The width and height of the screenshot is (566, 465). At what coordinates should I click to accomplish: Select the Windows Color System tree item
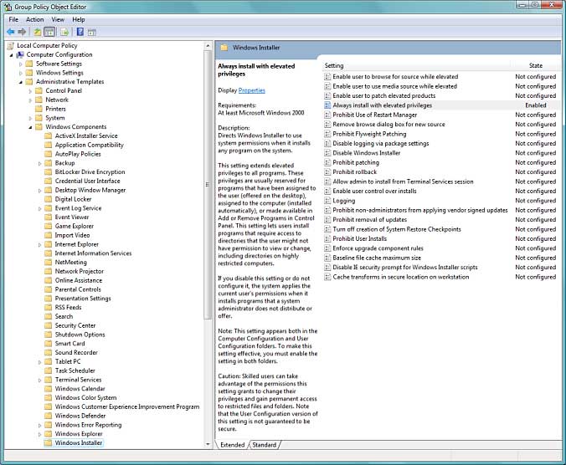[x=85, y=397]
